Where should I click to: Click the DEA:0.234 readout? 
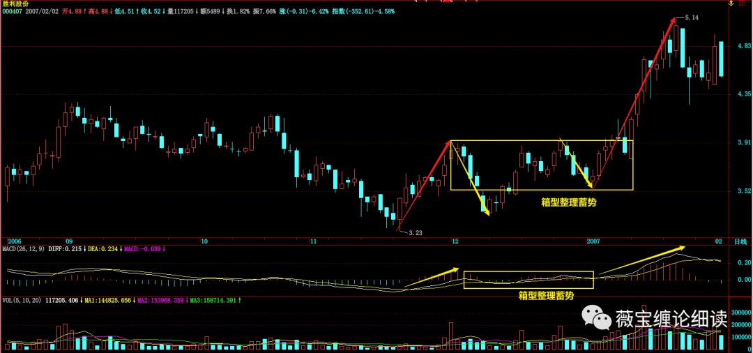(x=101, y=249)
